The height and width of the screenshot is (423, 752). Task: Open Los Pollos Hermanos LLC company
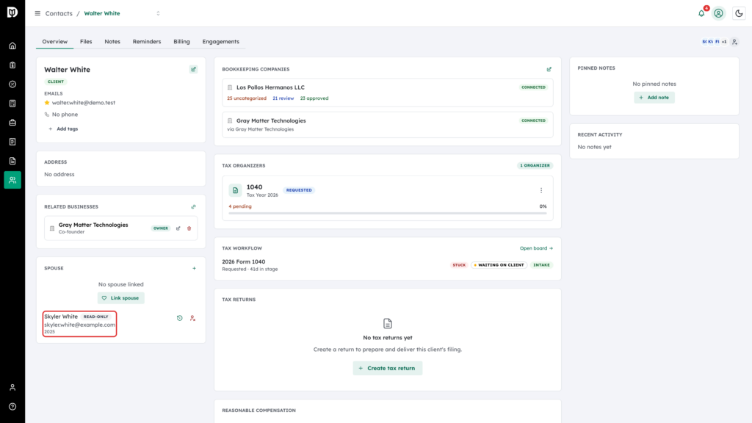tap(270, 87)
